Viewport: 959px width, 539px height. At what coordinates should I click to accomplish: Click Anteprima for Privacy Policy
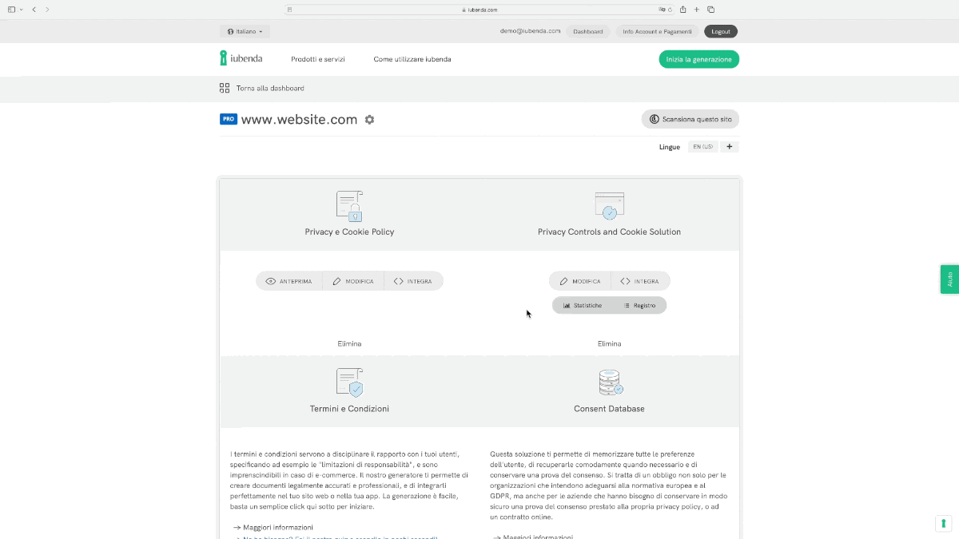point(289,281)
